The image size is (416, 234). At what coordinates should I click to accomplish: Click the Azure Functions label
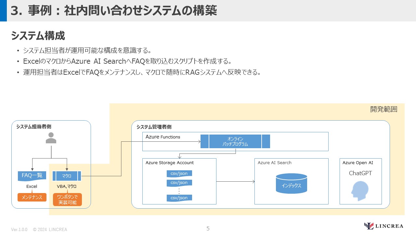pyautogui.click(x=163, y=137)
